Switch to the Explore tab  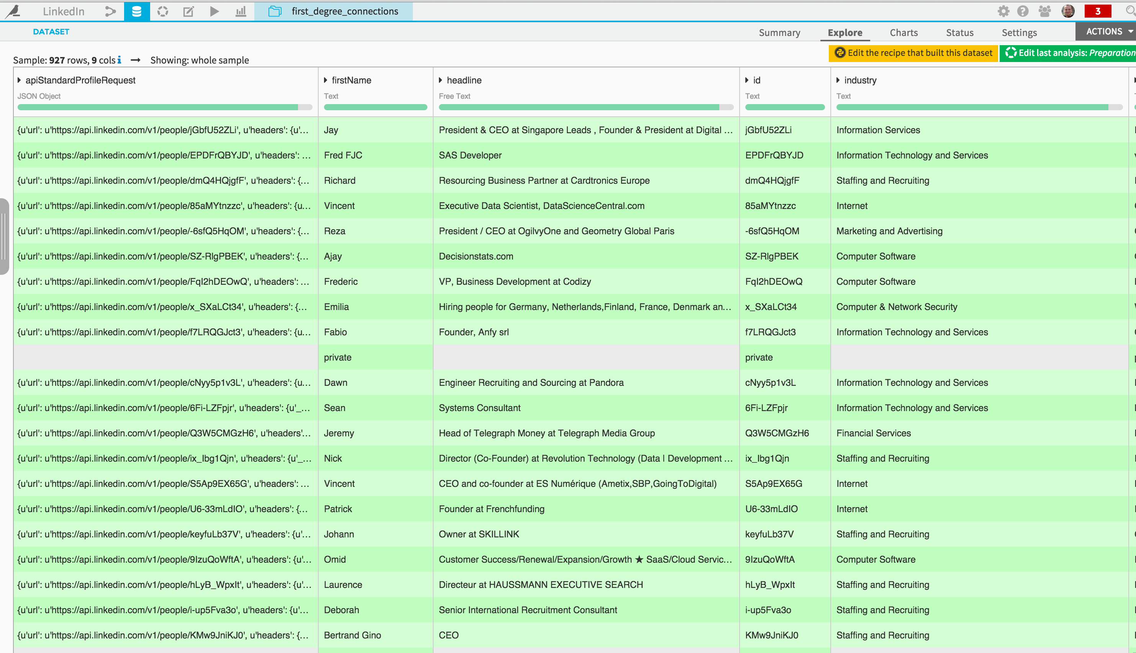pyautogui.click(x=845, y=32)
